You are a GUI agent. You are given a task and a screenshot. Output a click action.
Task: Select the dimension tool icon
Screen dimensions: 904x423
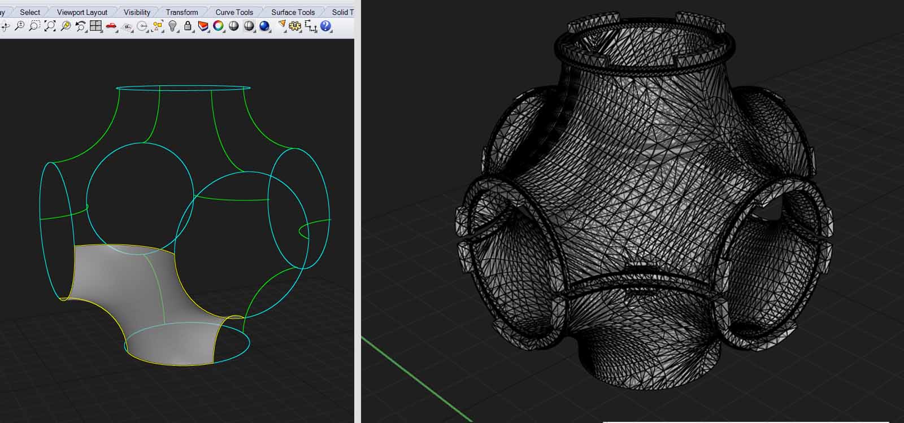tap(310, 26)
